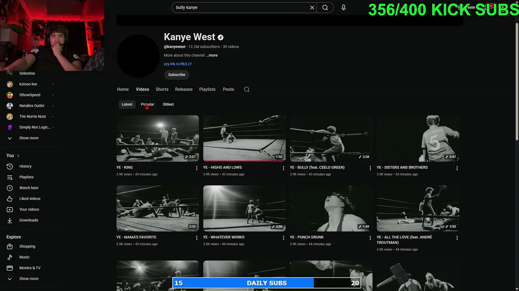Image resolution: width=519 pixels, height=291 pixels.
Task: Switch to the Releases tab
Action: click(184, 89)
